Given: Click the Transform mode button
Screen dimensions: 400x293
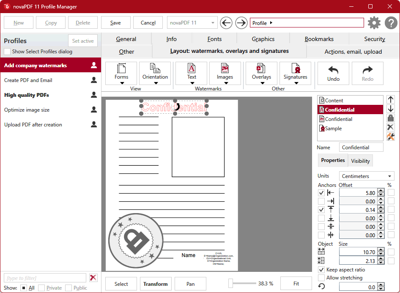Looking at the screenshot, I should 155,284.
